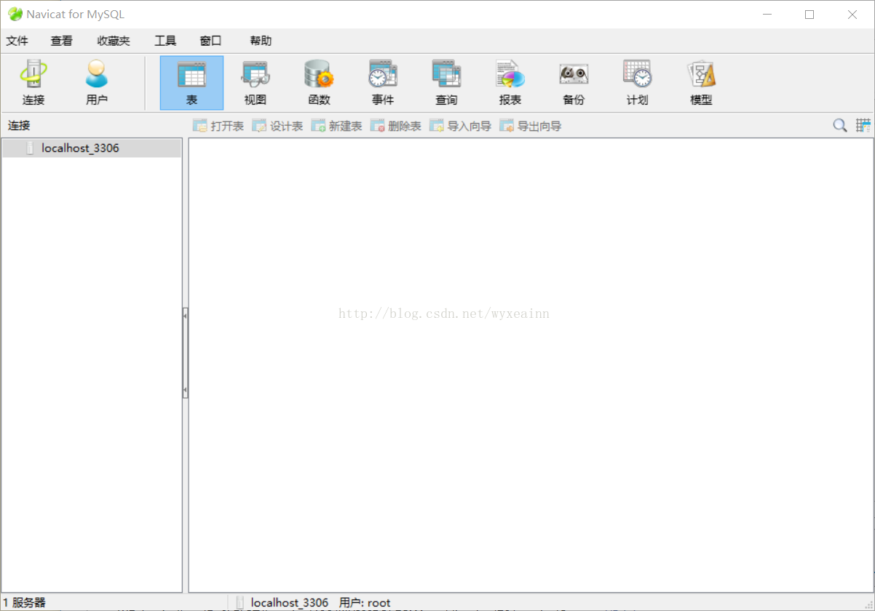This screenshot has height=611, width=875.
Task: Select the localhost_3306 connection in tree
Action: 92,148
